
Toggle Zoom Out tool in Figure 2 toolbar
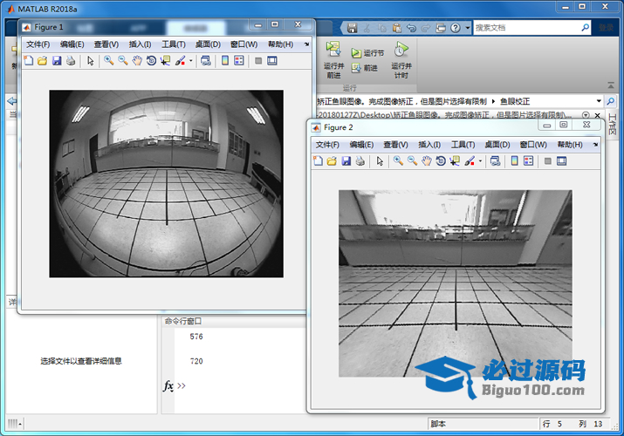[x=412, y=161]
